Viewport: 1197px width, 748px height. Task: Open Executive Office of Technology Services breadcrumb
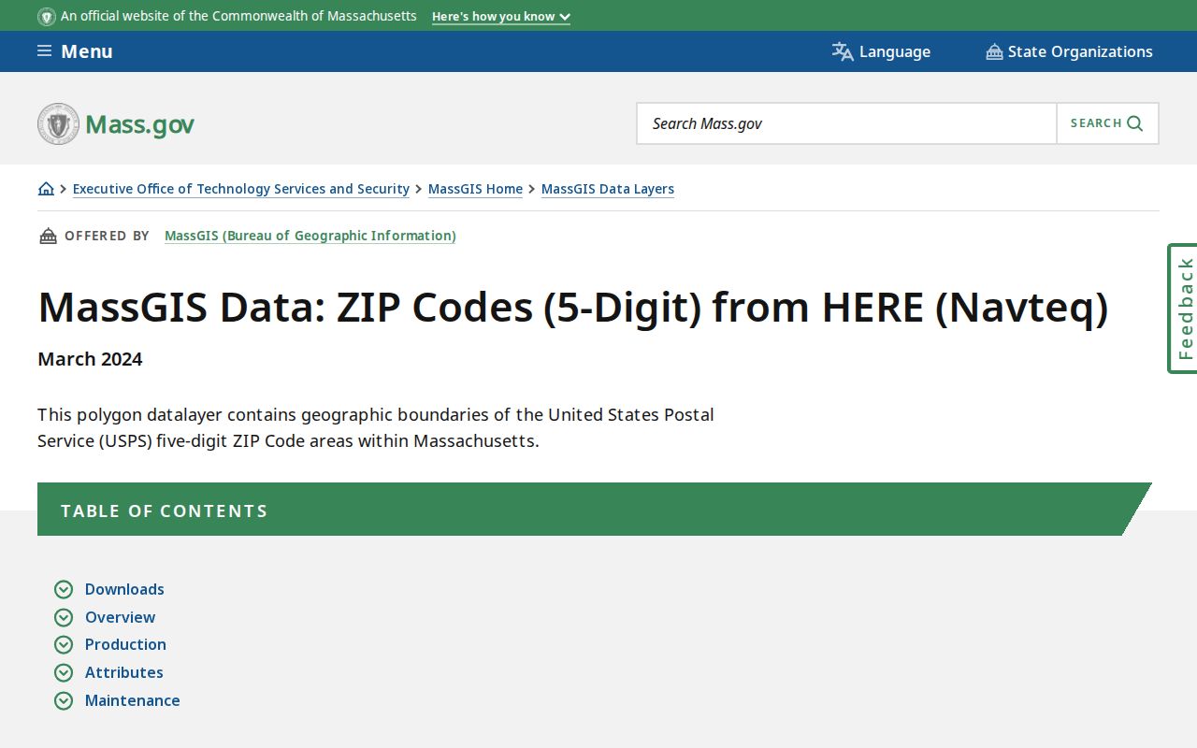241,189
